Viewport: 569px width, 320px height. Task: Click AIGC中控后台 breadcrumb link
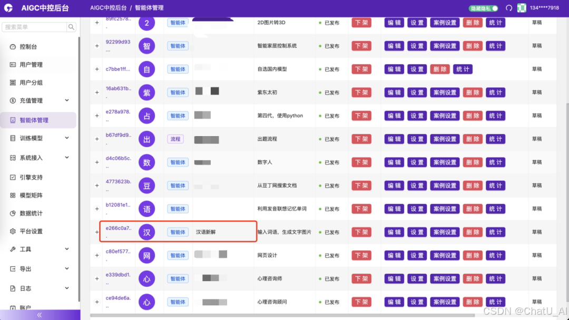[108, 8]
